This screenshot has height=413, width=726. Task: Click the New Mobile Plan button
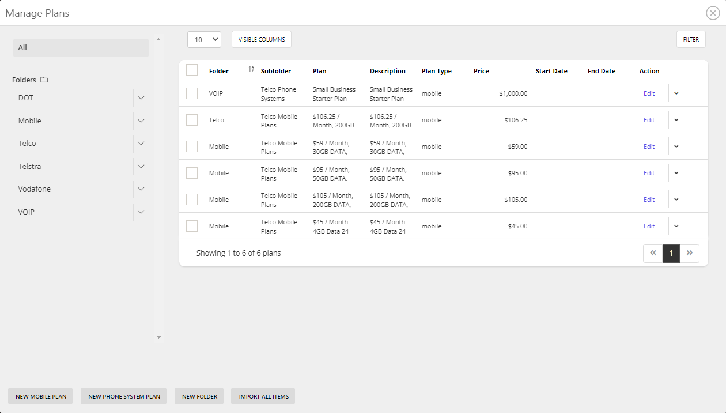[x=41, y=396]
